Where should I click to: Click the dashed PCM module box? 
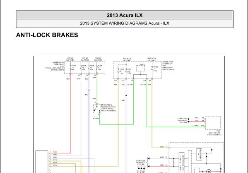(x=213, y=123)
